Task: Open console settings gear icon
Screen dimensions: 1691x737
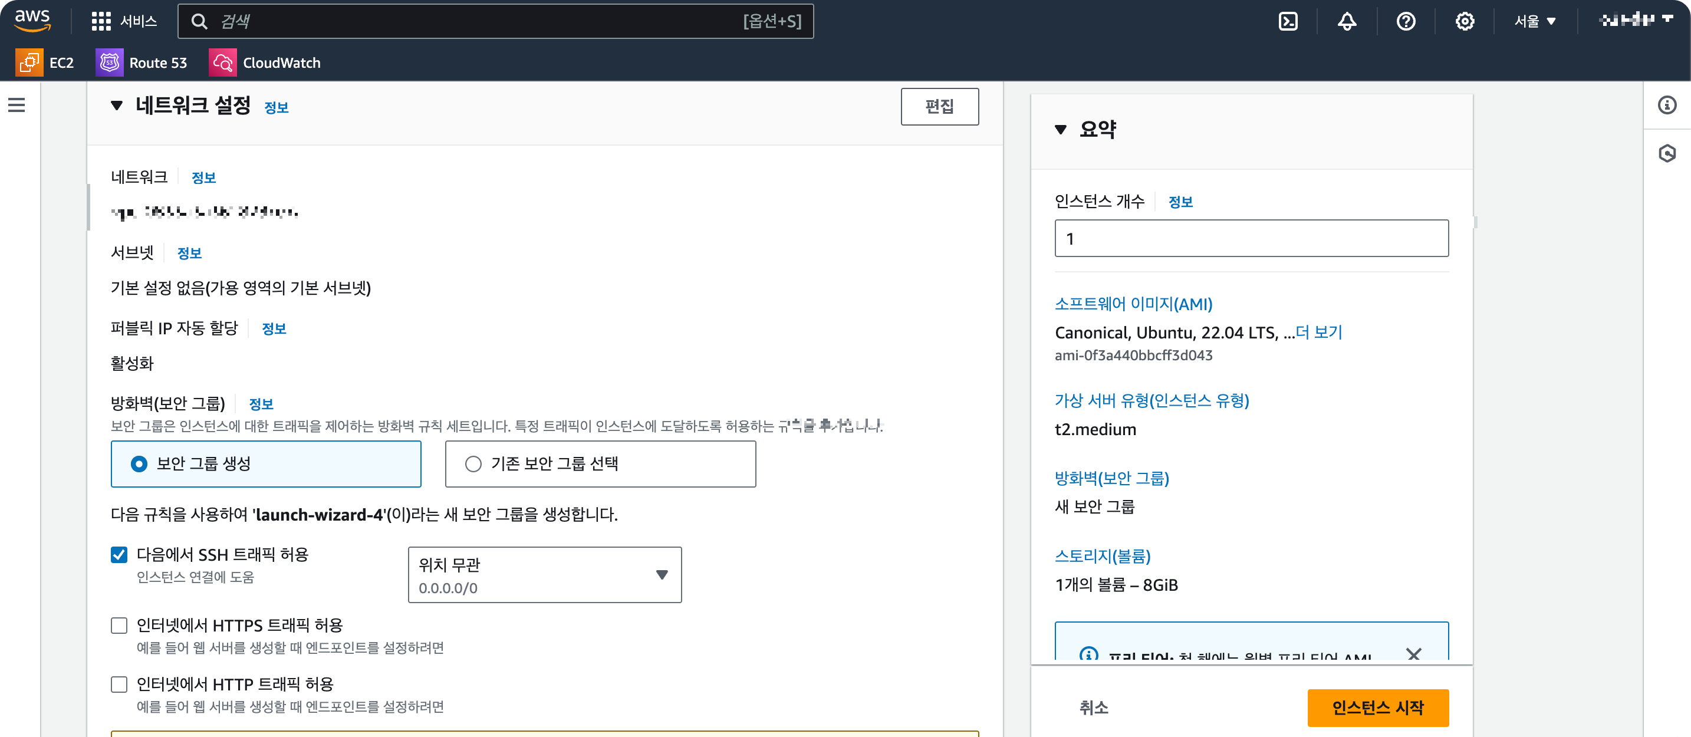Action: click(1464, 22)
